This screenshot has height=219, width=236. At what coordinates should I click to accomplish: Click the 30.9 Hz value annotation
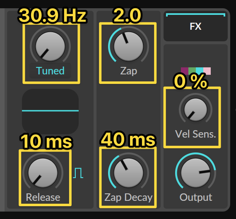tap(53, 16)
